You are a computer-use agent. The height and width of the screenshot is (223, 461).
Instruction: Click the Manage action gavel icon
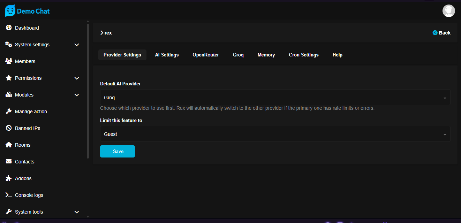9,111
